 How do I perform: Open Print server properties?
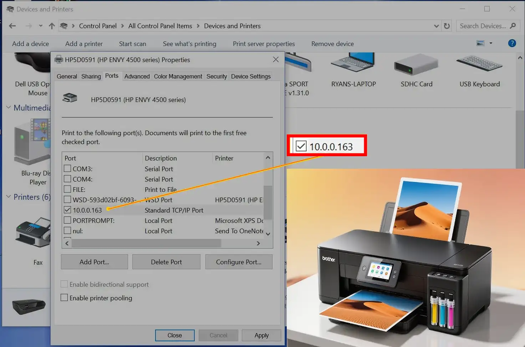(x=264, y=44)
